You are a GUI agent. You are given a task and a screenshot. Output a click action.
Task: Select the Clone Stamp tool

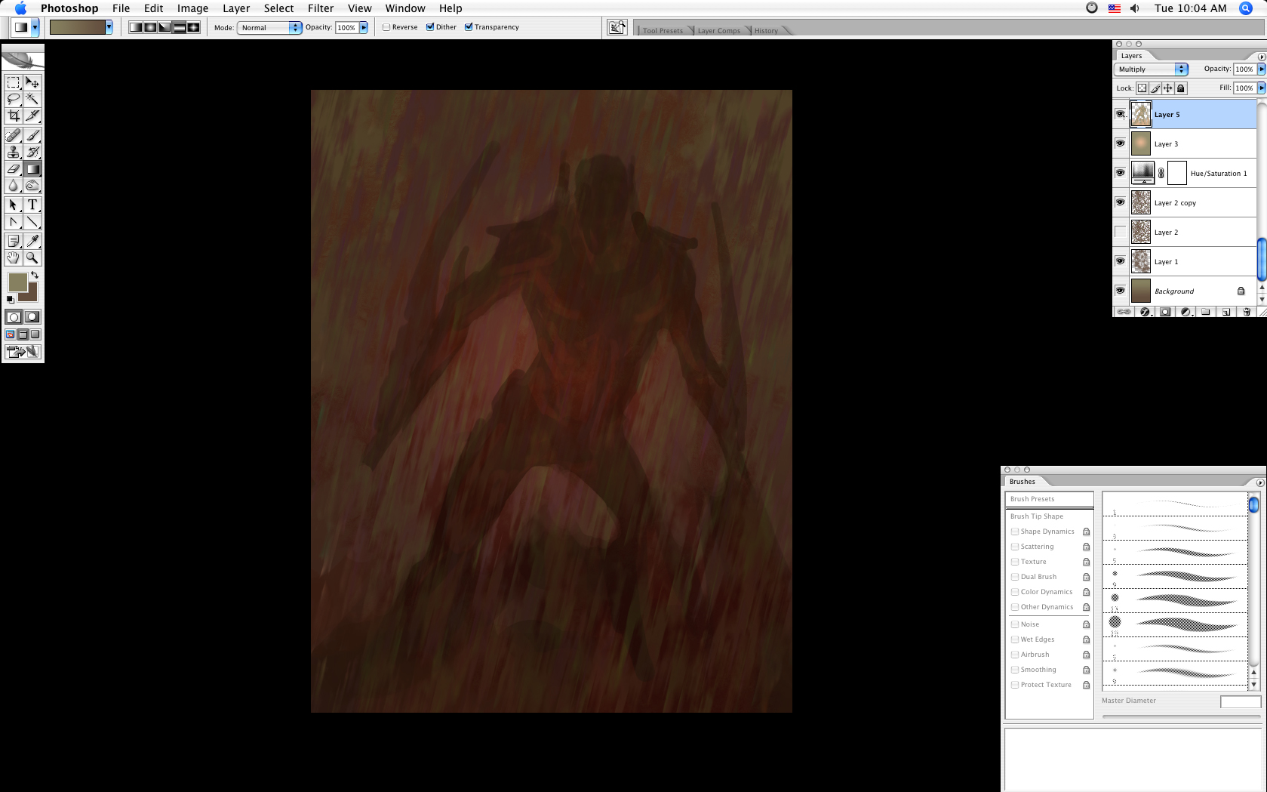coord(14,152)
